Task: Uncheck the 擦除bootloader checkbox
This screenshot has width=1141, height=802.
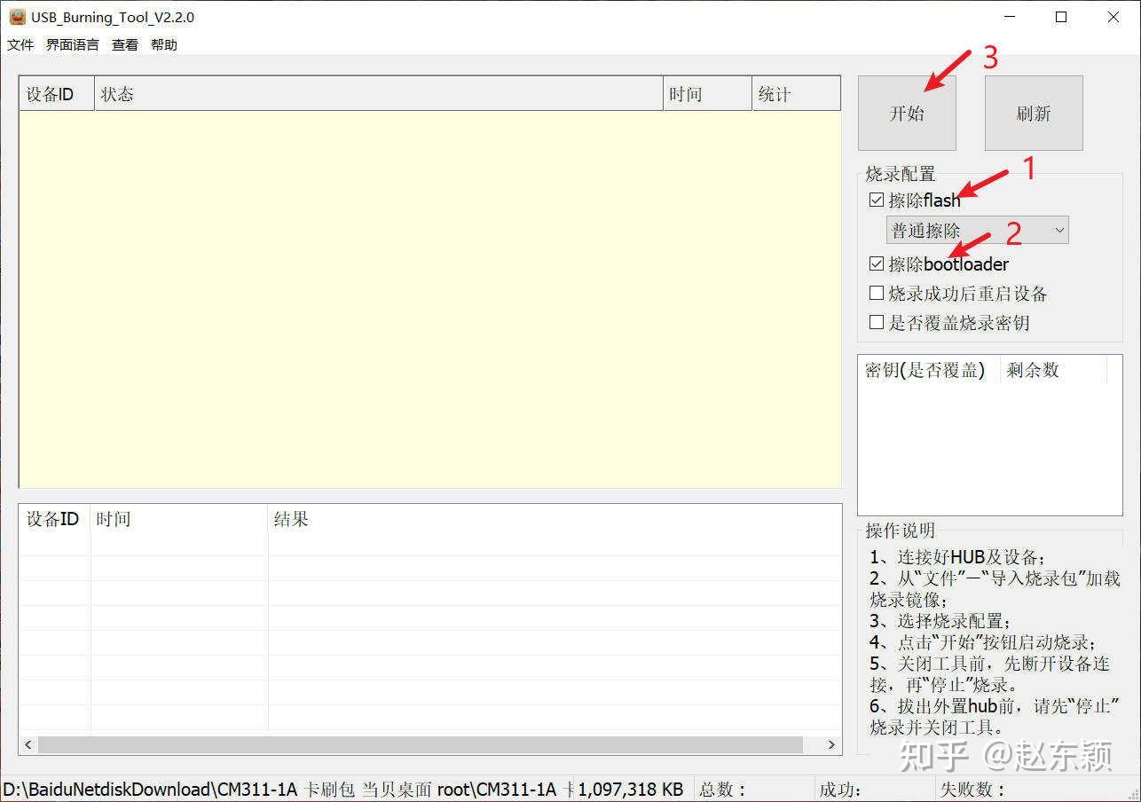Action: (x=877, y=264)
